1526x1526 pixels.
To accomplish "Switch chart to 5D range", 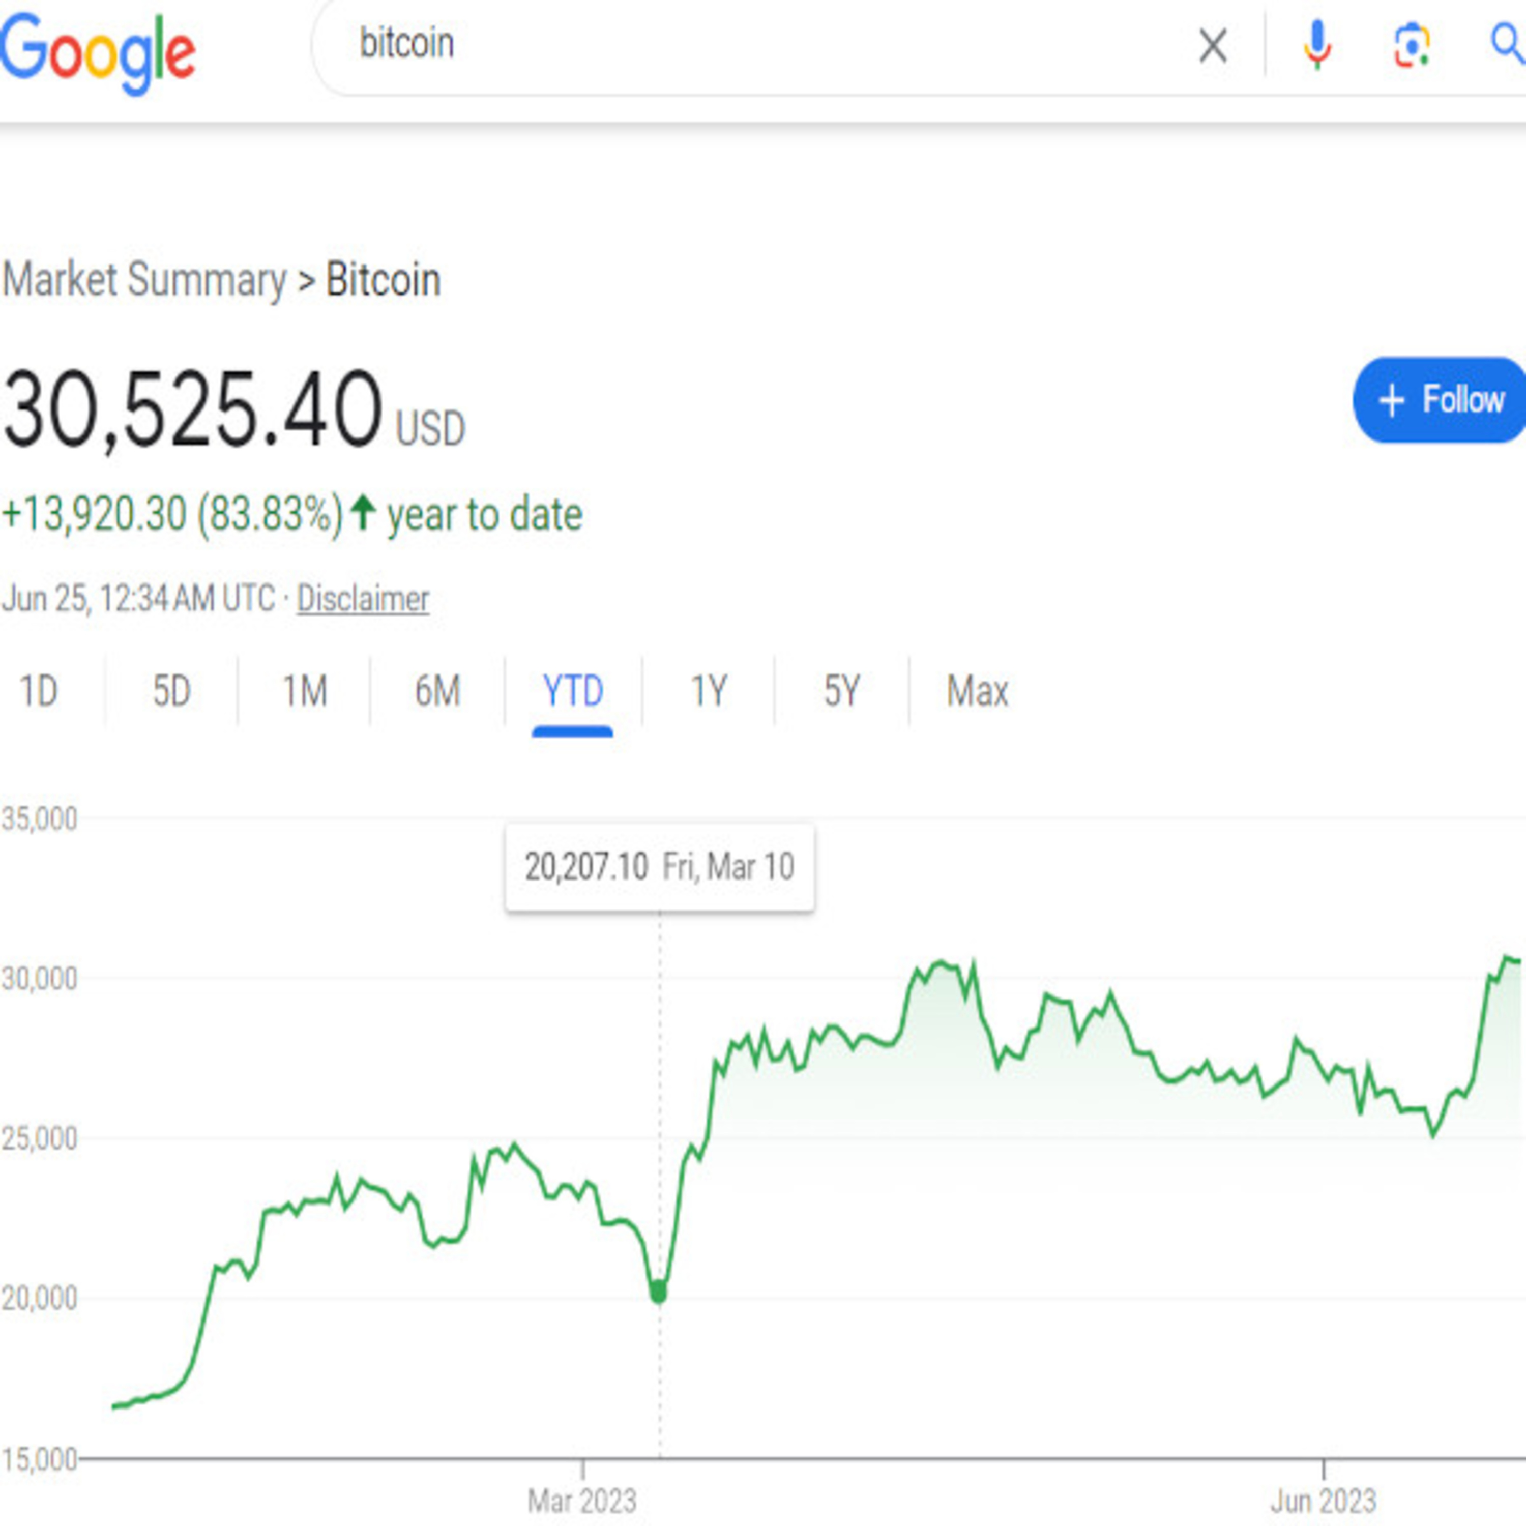I will (171, 691).
